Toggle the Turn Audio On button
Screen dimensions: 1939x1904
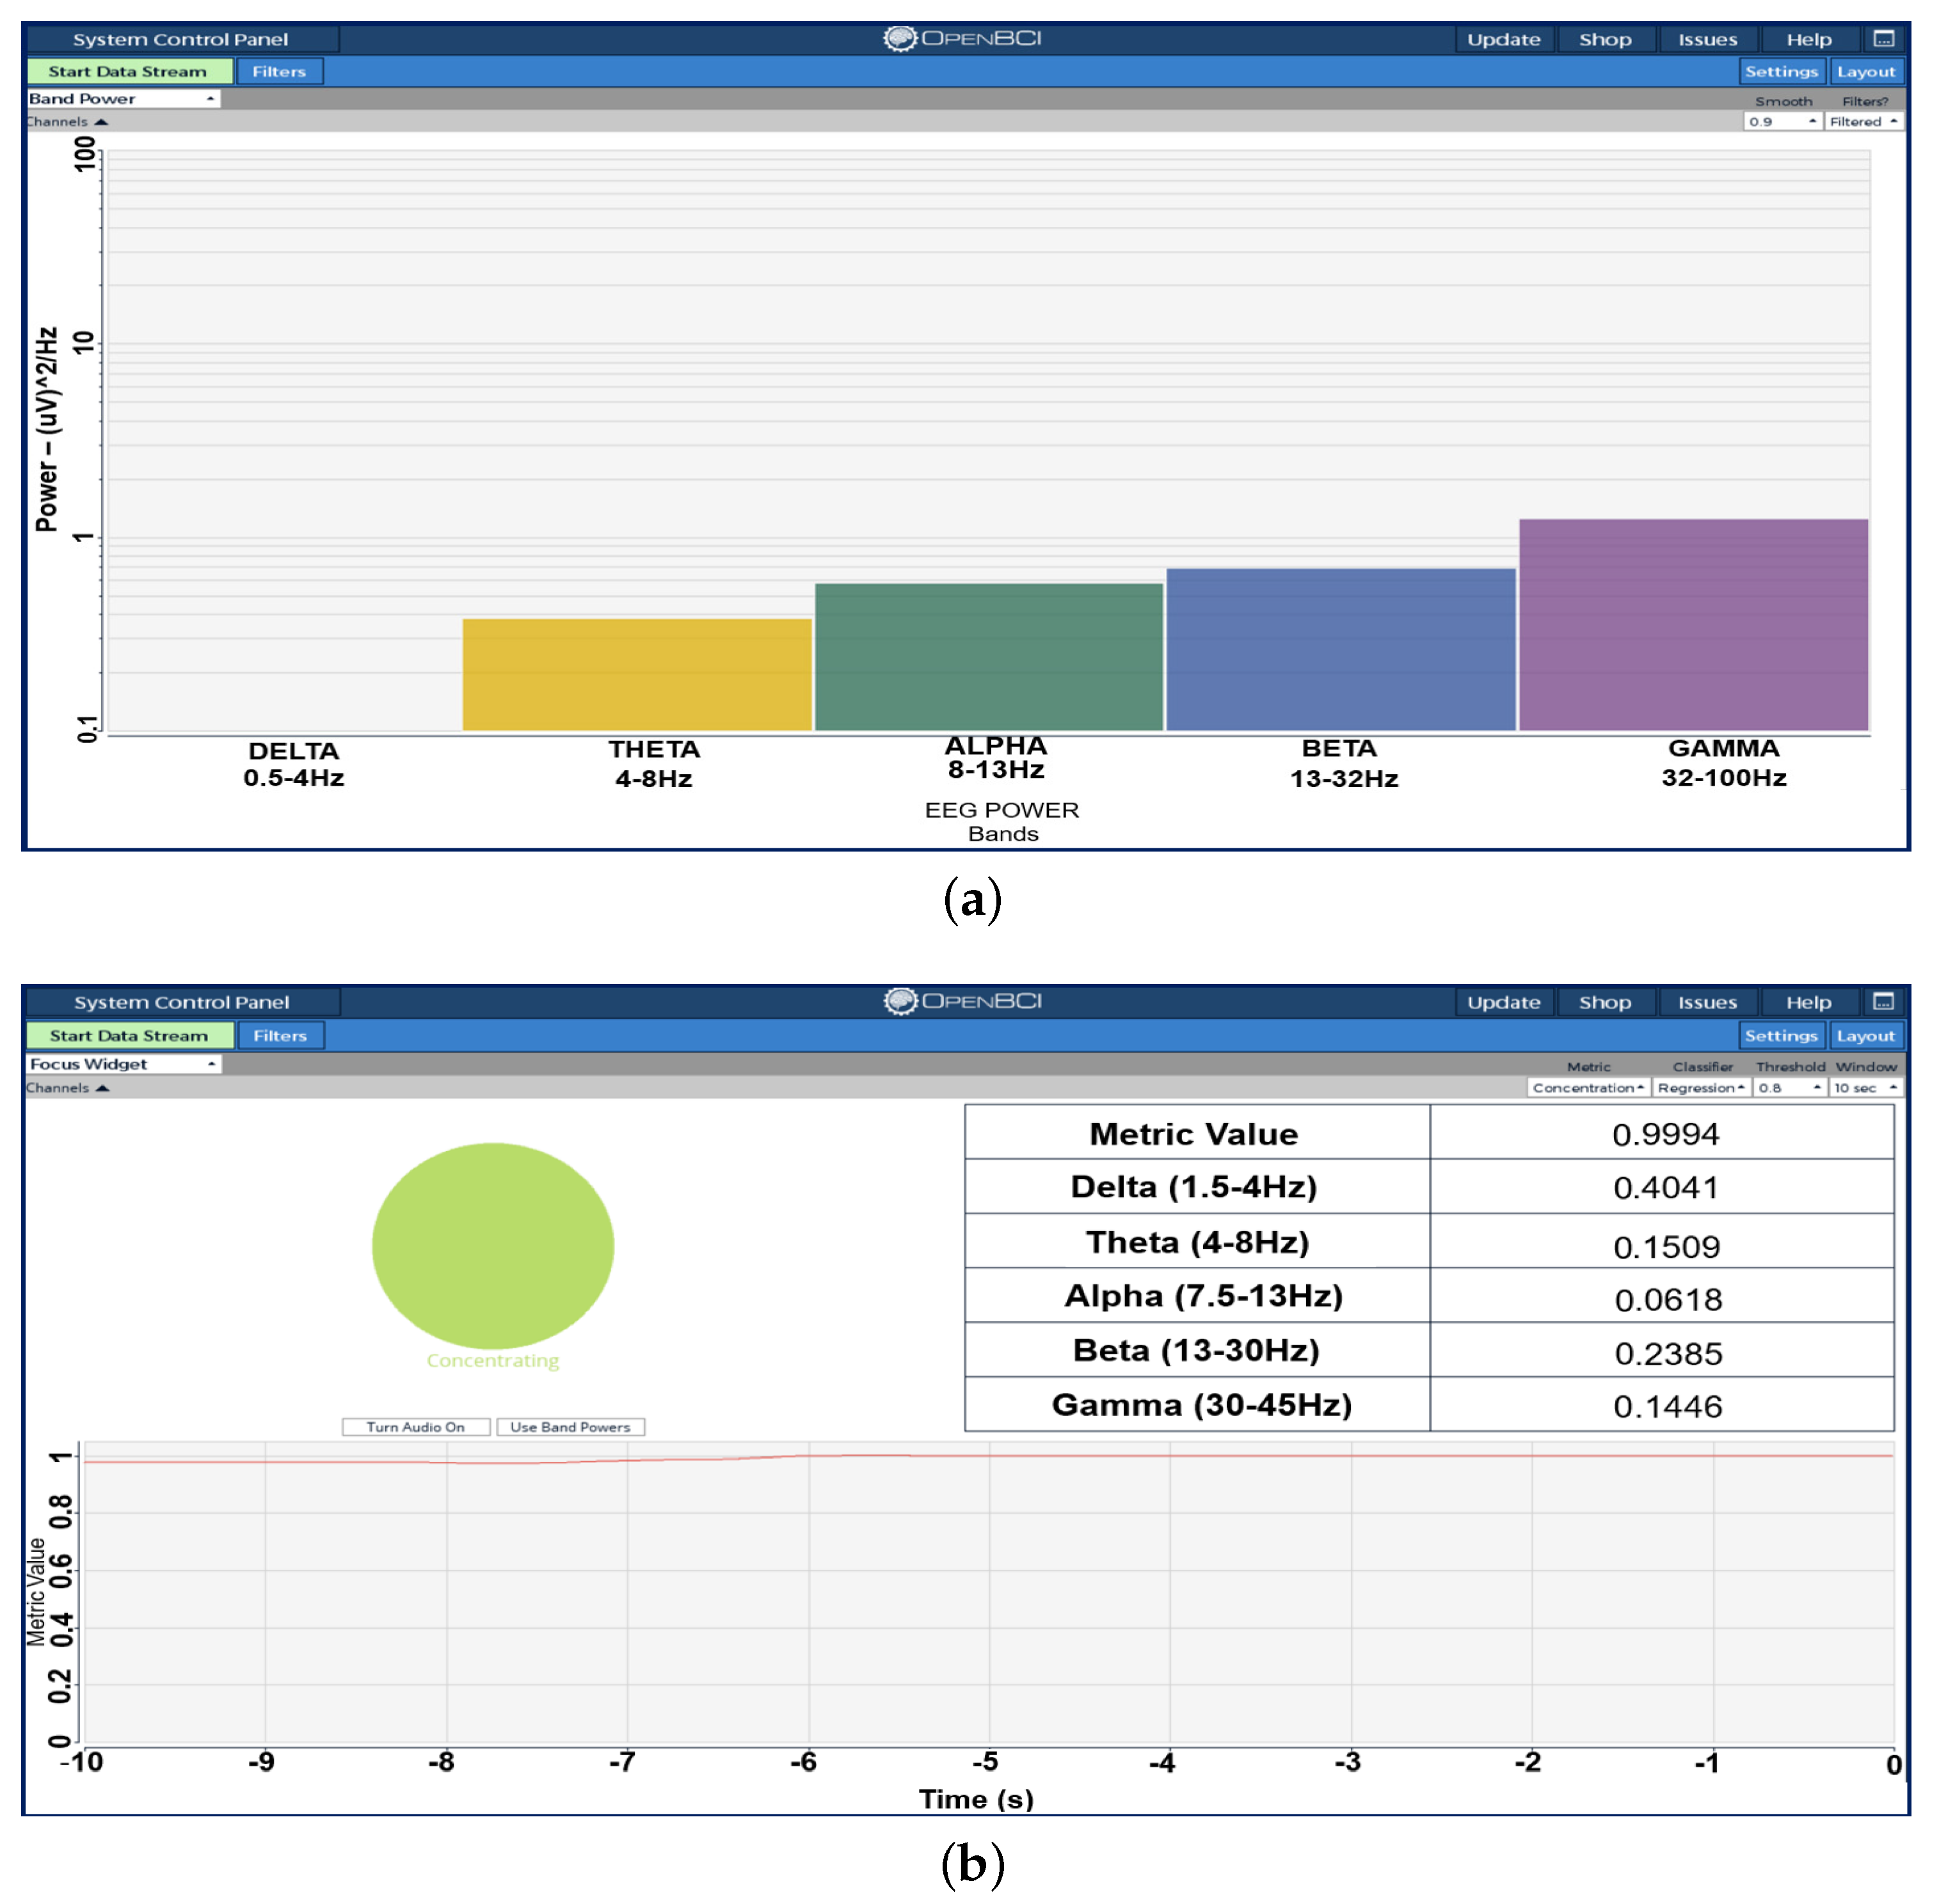pos(415,1427)
